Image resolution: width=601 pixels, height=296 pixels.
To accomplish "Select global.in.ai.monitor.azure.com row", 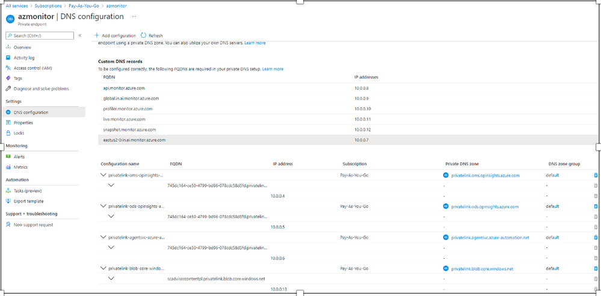I will tap(348, 98).
